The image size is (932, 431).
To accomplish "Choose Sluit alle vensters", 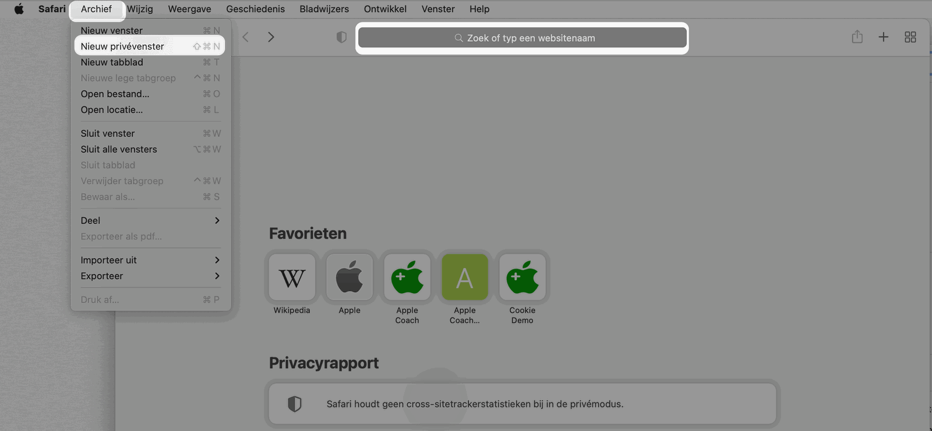I will 150,149.
